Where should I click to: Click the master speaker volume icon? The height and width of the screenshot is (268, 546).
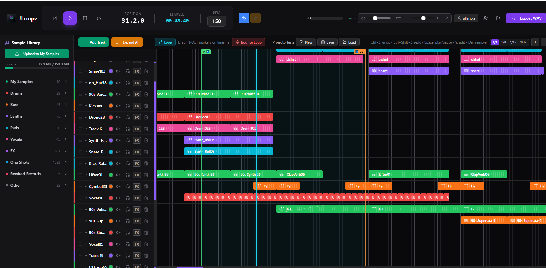(363, 18)
